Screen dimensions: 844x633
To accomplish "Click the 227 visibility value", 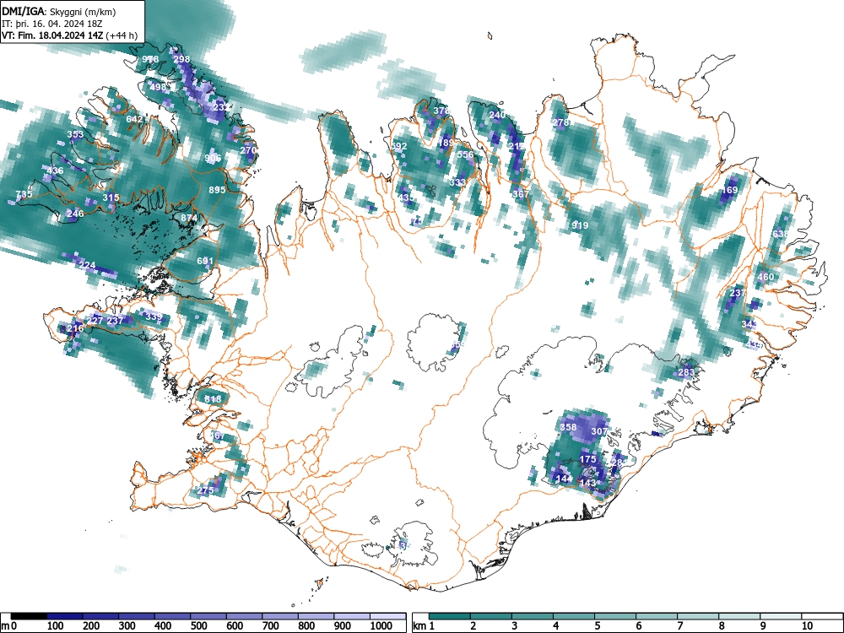I will pos(95,321).
